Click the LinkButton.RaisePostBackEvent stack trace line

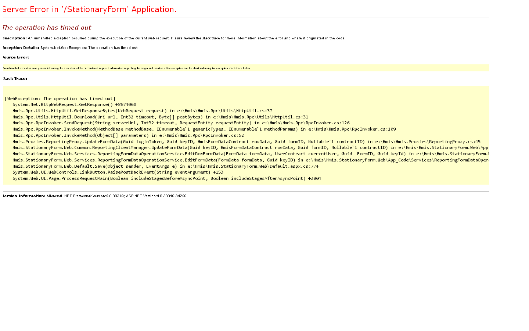pos(118,172)
